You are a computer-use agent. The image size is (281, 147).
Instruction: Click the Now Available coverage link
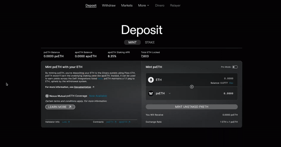tap(98, 96)
